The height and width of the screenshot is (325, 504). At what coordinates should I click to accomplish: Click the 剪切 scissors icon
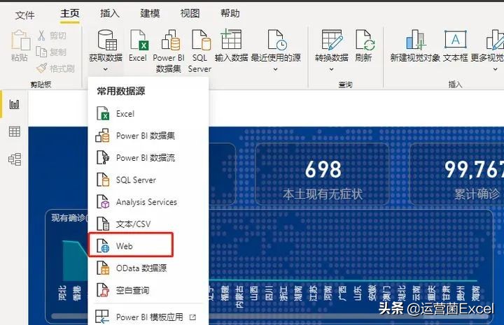[x=41, y=35]
